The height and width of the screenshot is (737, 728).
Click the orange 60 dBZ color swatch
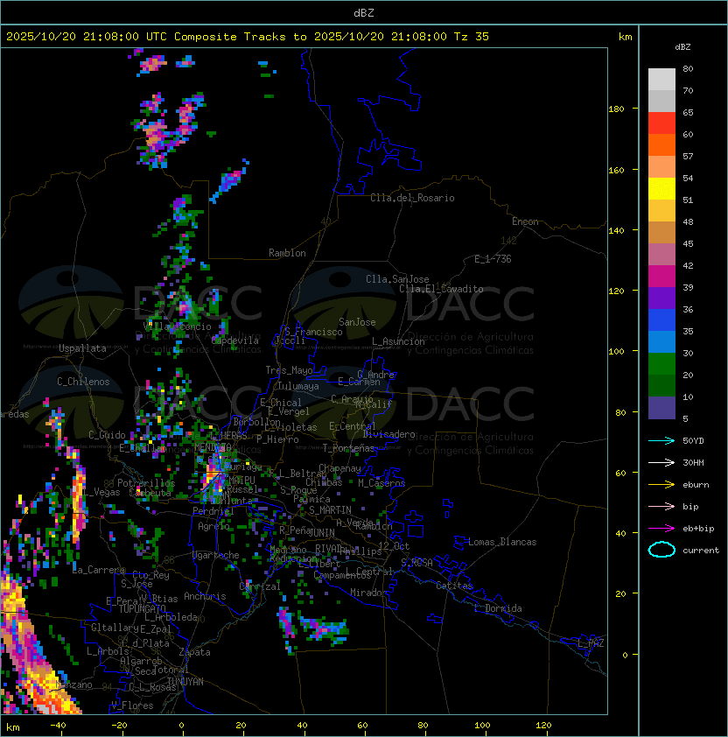click(661, 144)
